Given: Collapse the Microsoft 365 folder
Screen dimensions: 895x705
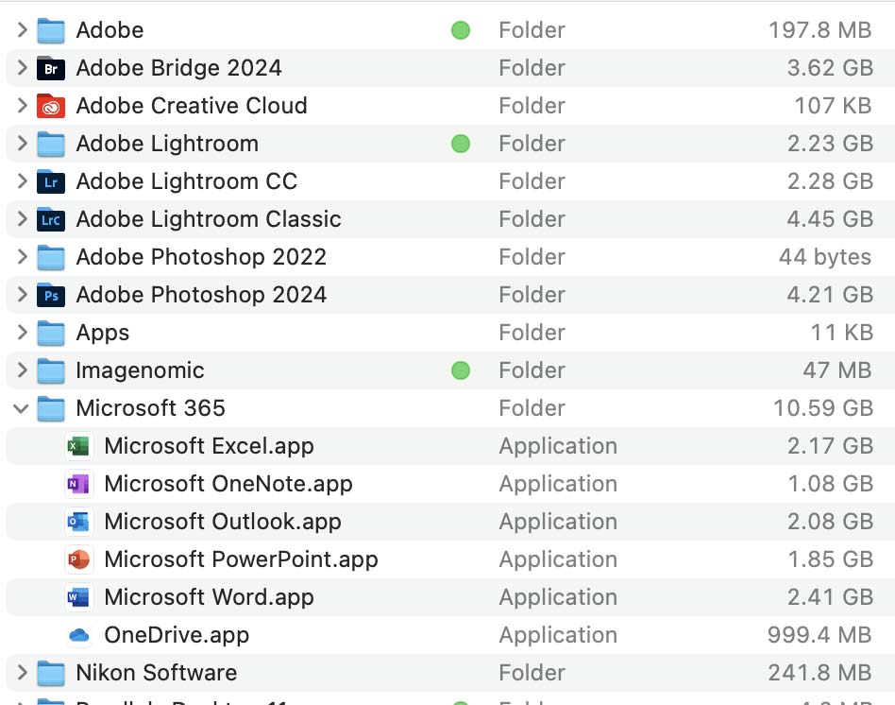Looking at the screenshot, I should coord(19,408).
